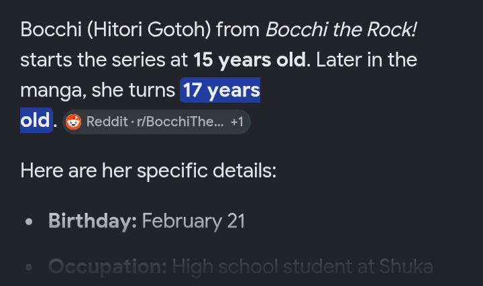Image resolution: width=483 pixels, height=286 pixels.
Task: Click "Here are her specific details:" line
Action: point(148,171)
